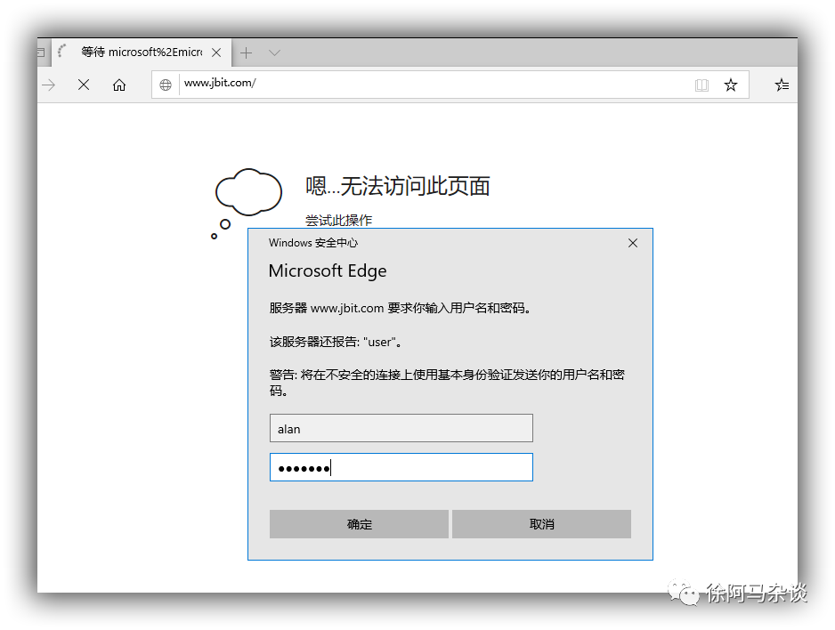This screenshot has width=835, height=630.
Task: Click globe site info icon
Action: pos(166,85)
